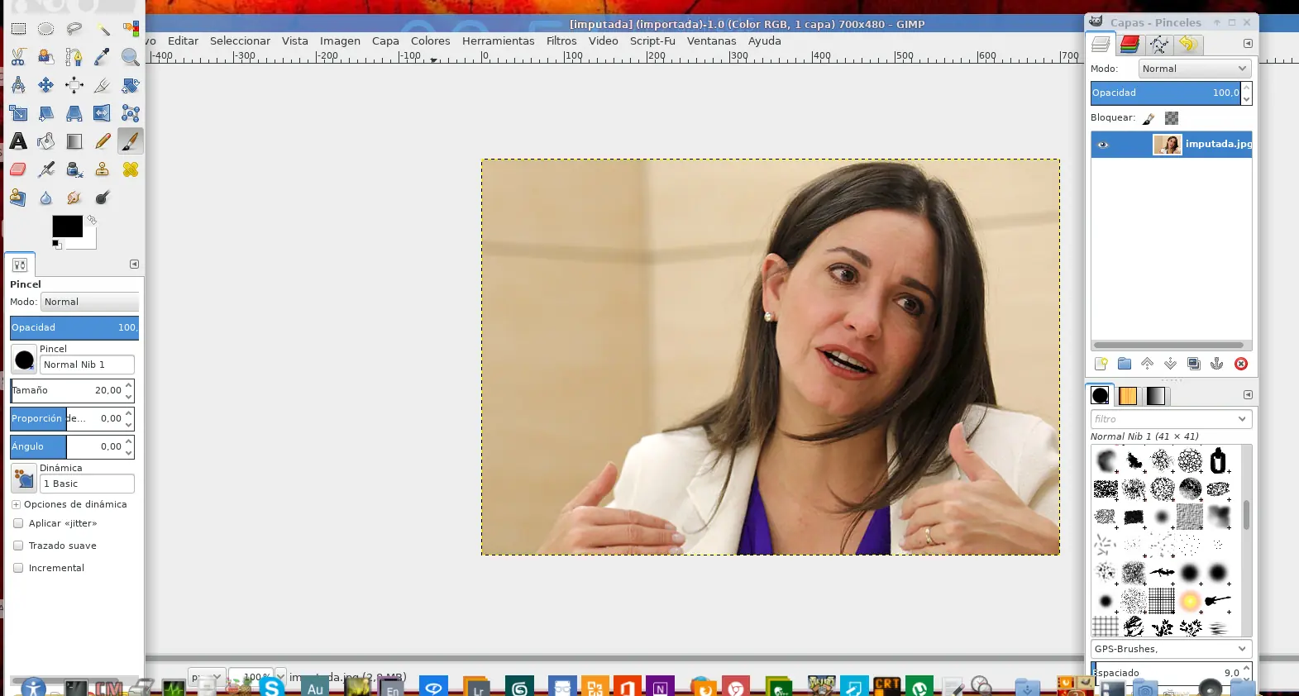This screenshot has width=1299, height=696.
Task: Select the Foreground Select tool
Action: 46,57
